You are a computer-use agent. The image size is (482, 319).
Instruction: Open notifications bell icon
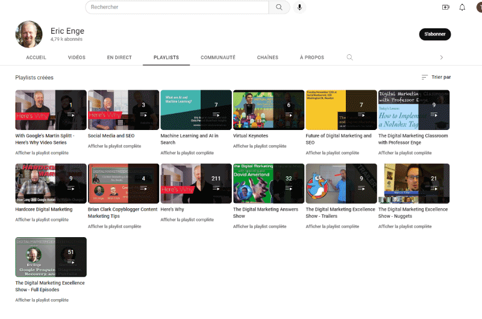(462, 7)
